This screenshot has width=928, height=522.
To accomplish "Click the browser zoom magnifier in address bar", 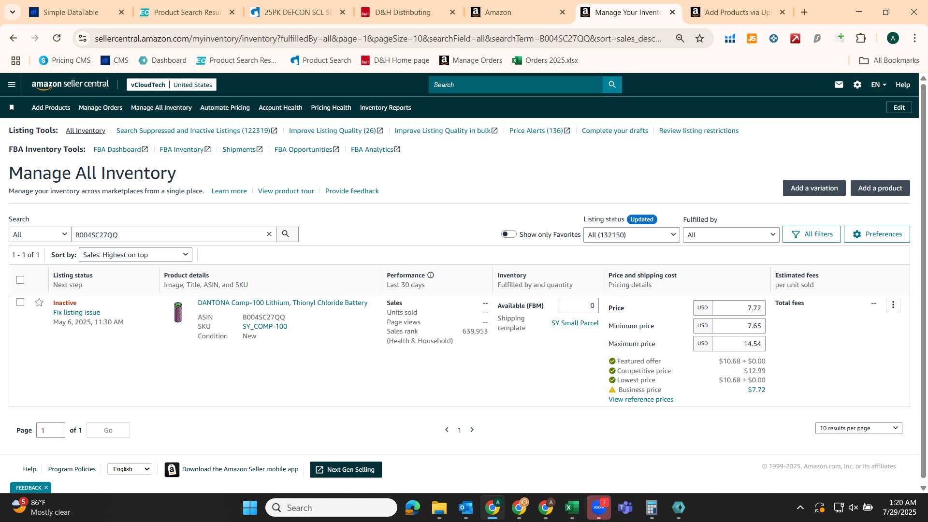I will click(x=680, y=38).
